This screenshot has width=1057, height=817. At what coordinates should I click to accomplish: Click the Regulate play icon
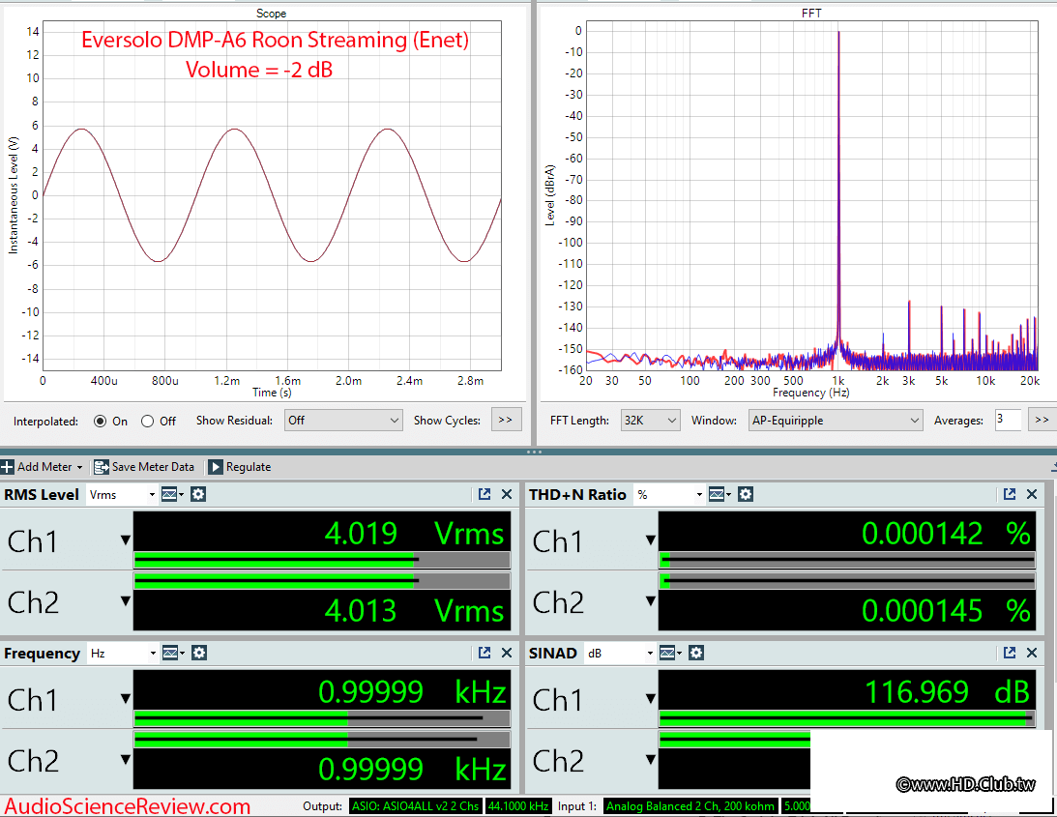215,466
